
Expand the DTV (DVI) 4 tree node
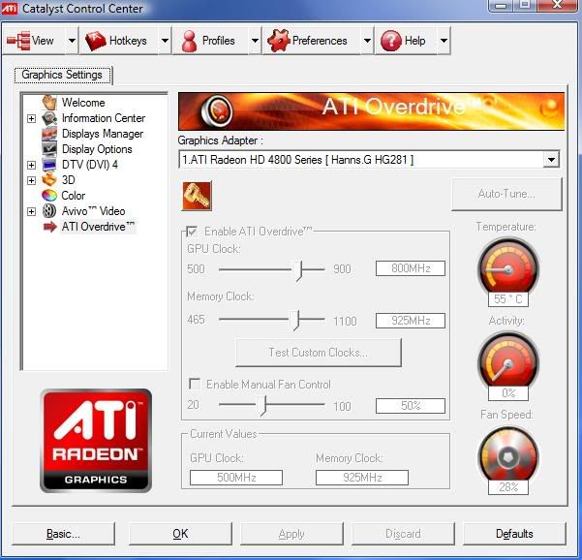[31, 165]
